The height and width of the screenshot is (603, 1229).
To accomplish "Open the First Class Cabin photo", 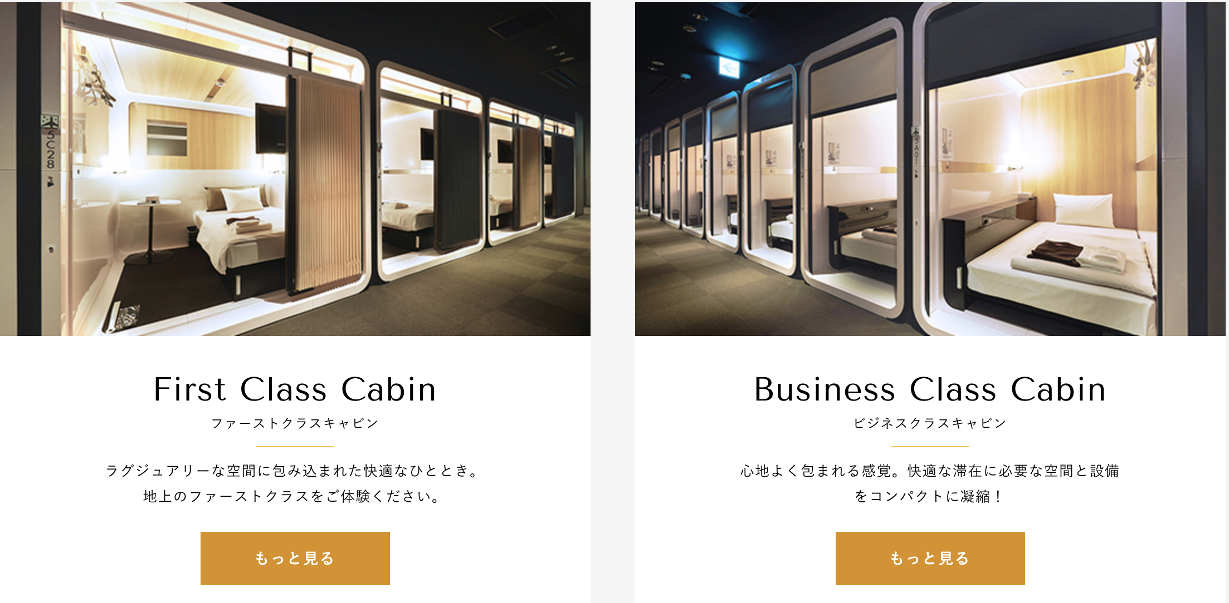I will pos(295,169).
